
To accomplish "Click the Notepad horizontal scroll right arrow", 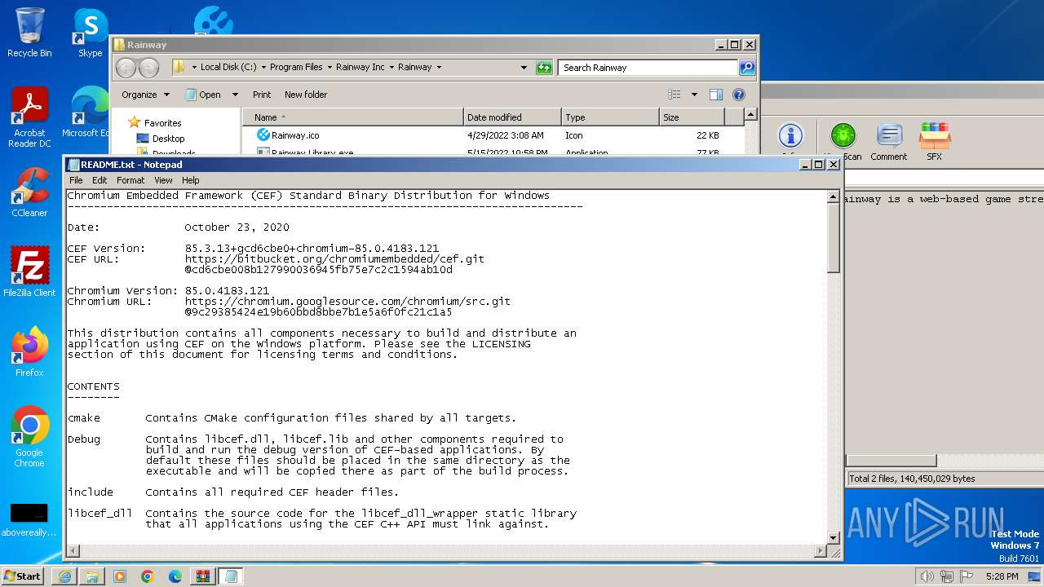I will (821, 551).
